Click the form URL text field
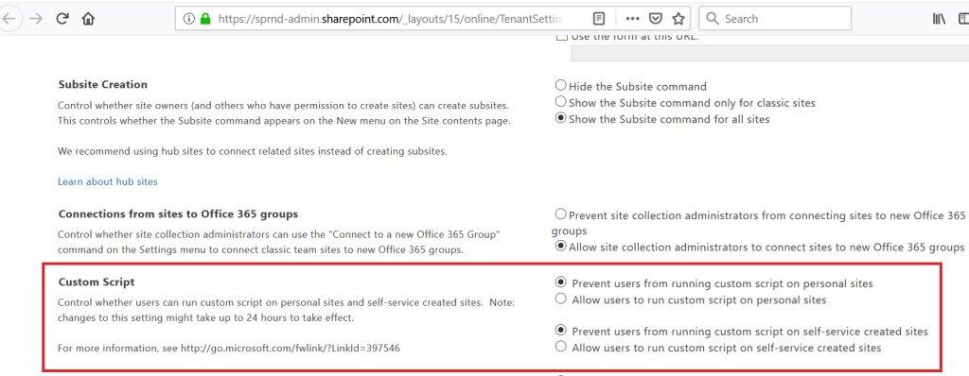969x376 pixels. [769, 54]
